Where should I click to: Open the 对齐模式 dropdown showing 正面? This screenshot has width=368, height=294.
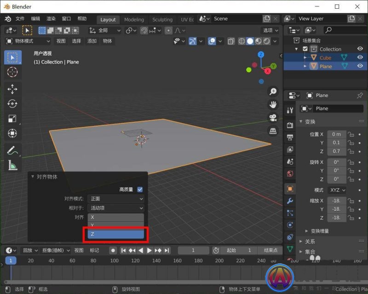[x=115, y=199]
